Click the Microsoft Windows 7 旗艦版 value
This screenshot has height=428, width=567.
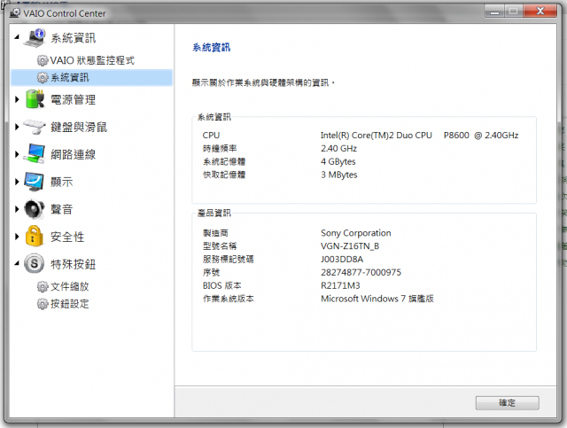tap(377, 299)
